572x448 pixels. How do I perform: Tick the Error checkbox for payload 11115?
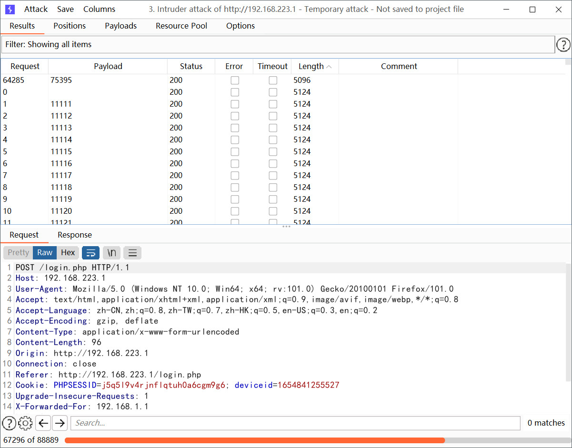pos(234,152)
